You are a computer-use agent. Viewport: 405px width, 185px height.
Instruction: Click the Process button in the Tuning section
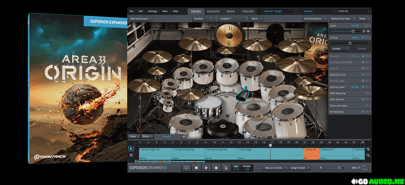click(x=362, y=49)
